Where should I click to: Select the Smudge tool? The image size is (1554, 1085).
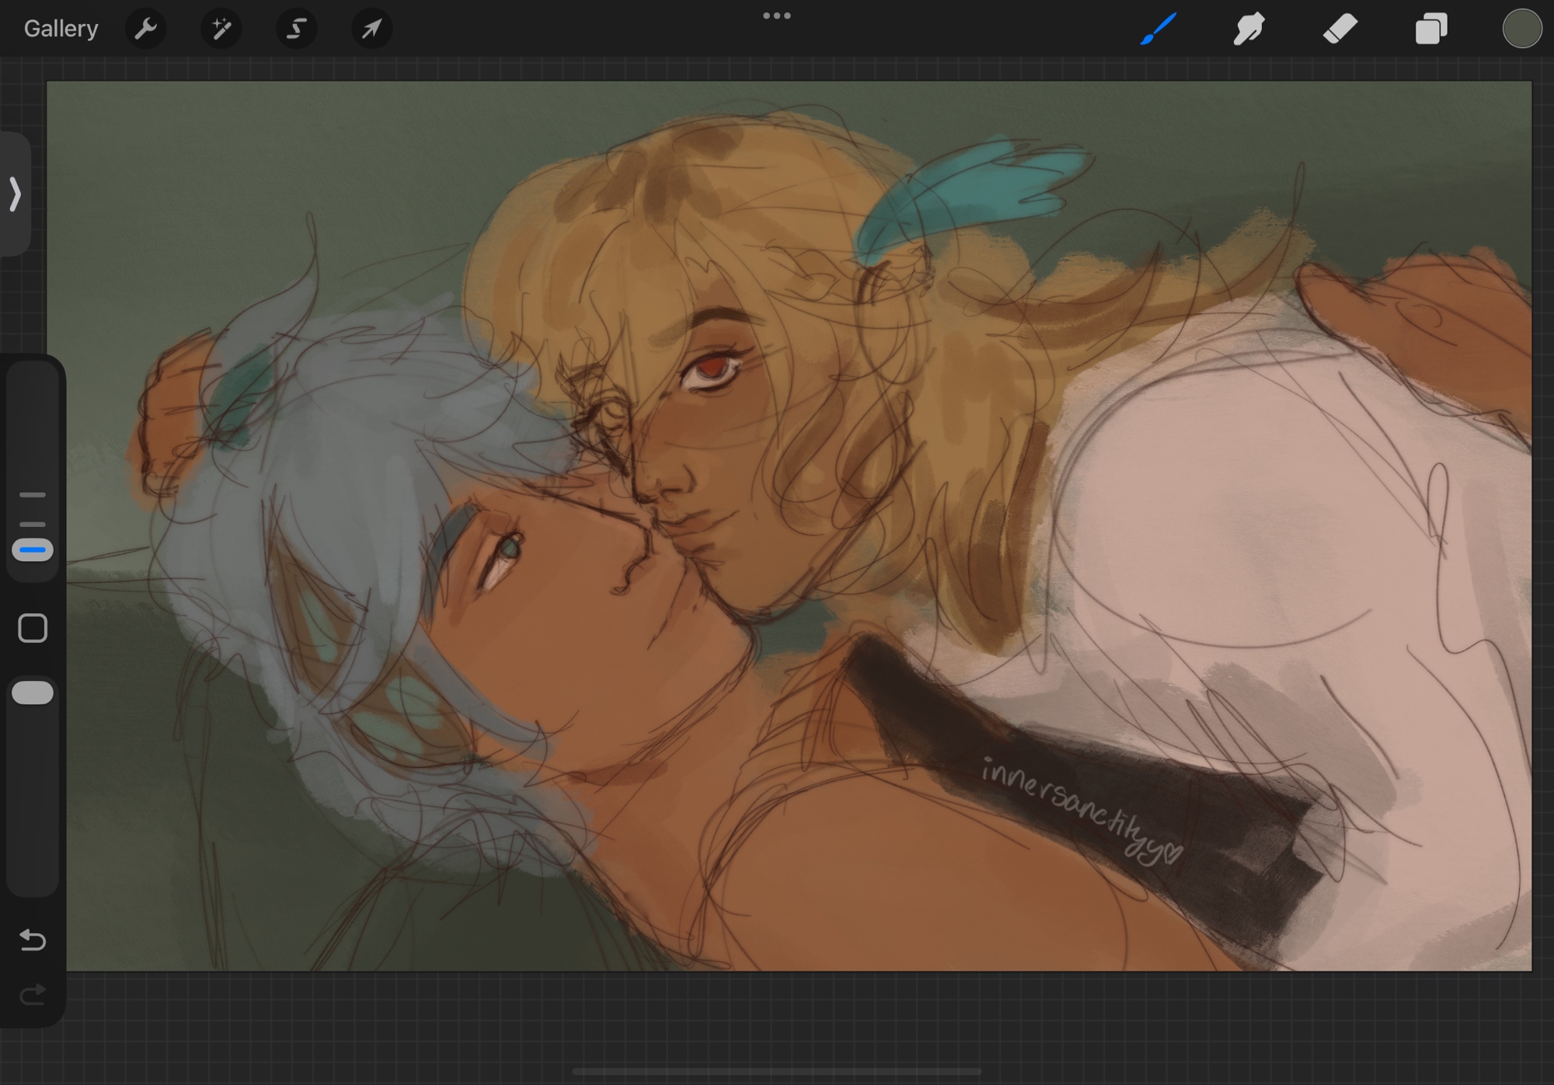1249,29
